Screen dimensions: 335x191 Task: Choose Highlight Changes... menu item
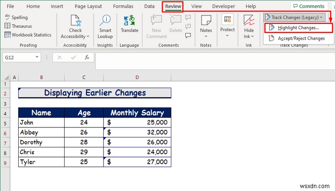click(299, 28)
